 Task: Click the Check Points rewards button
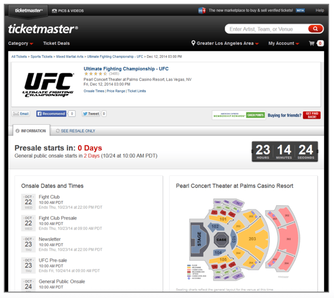[256, 115]
